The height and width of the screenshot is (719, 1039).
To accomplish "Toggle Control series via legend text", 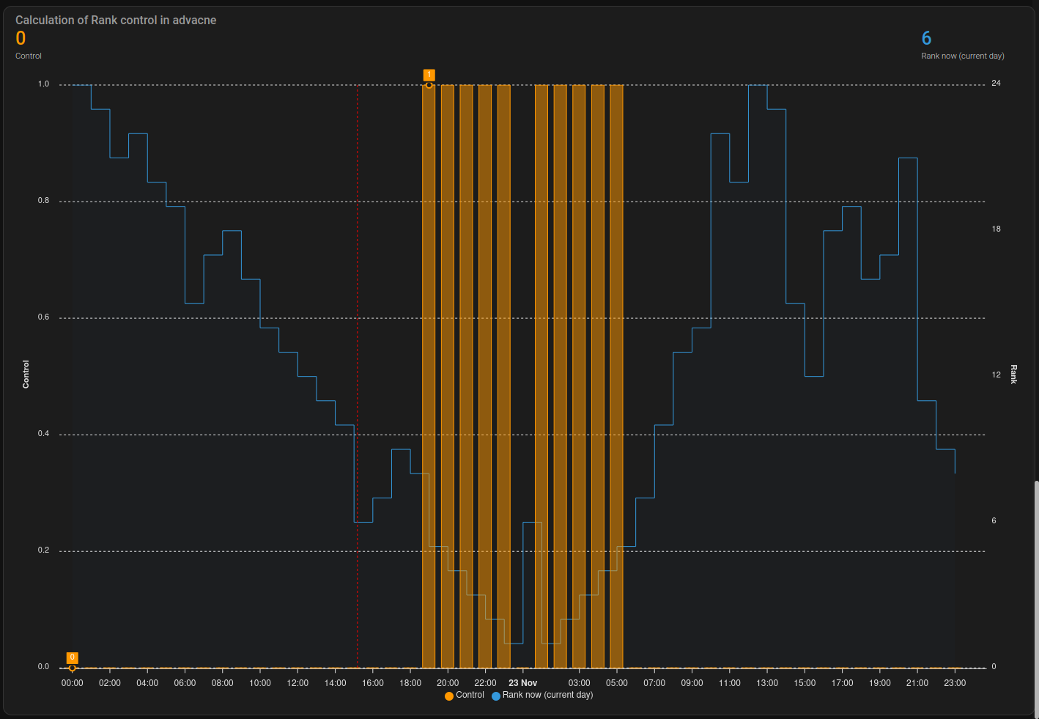I will 470,695.
